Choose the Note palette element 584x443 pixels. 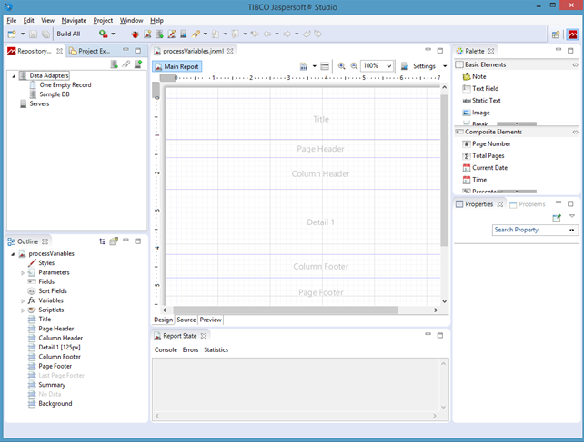point(478,77)
